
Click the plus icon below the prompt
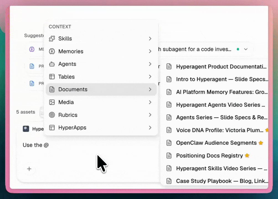(x=29, y=169)
